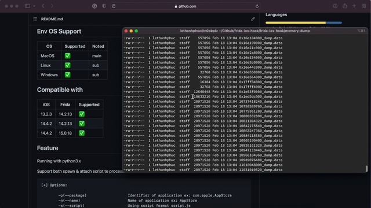The height and width of the screenshot is (208, 371).
Task: Click the yellow segment of Languages bar
Action: (x=296, y=23)
